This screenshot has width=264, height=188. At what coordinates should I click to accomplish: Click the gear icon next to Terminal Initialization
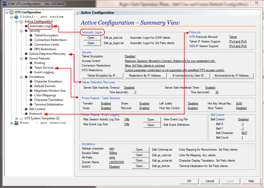(x=31, y=105)
